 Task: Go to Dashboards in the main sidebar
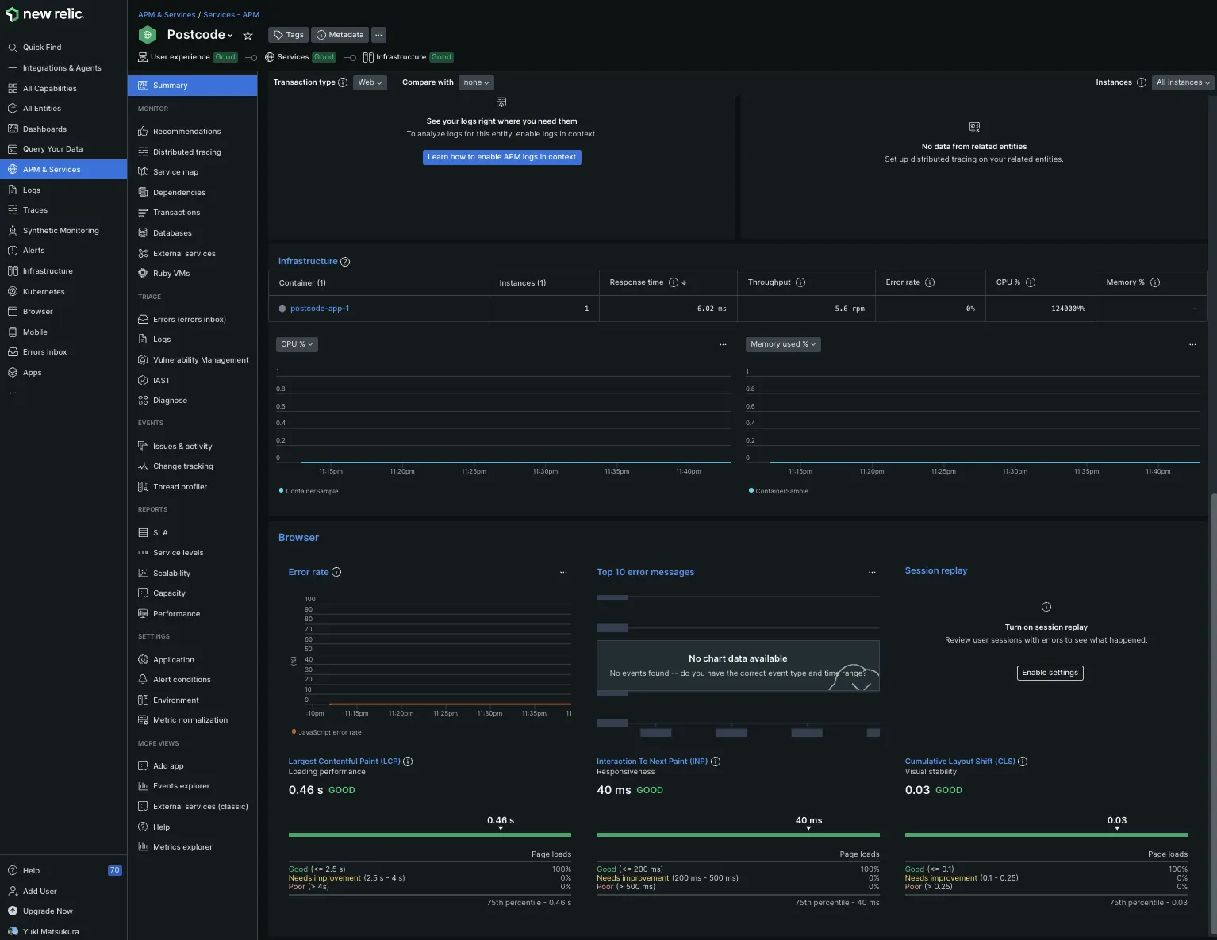(44, 129)
